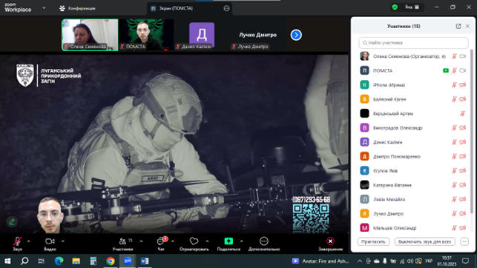Click the green Share screen icon
Image resolution: width=477 pixels, height=268 pixels.
click(x=228, y=241)
